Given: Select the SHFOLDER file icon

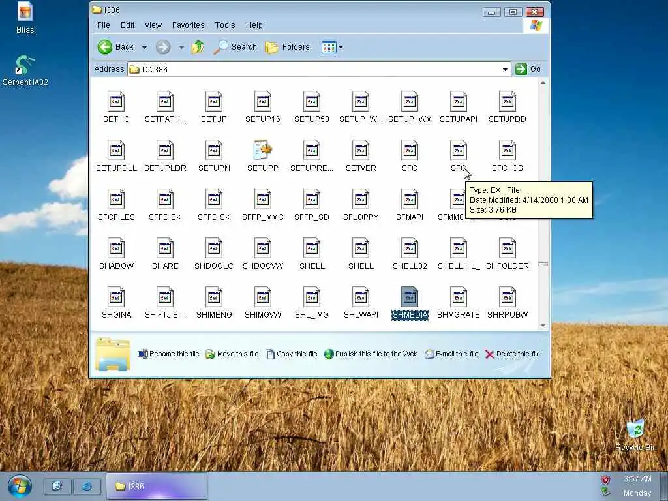Looking at the screenshot, I should [x=507, y=249].
